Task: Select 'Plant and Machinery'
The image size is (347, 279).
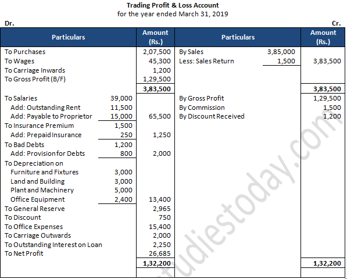Action: (42, 190)
